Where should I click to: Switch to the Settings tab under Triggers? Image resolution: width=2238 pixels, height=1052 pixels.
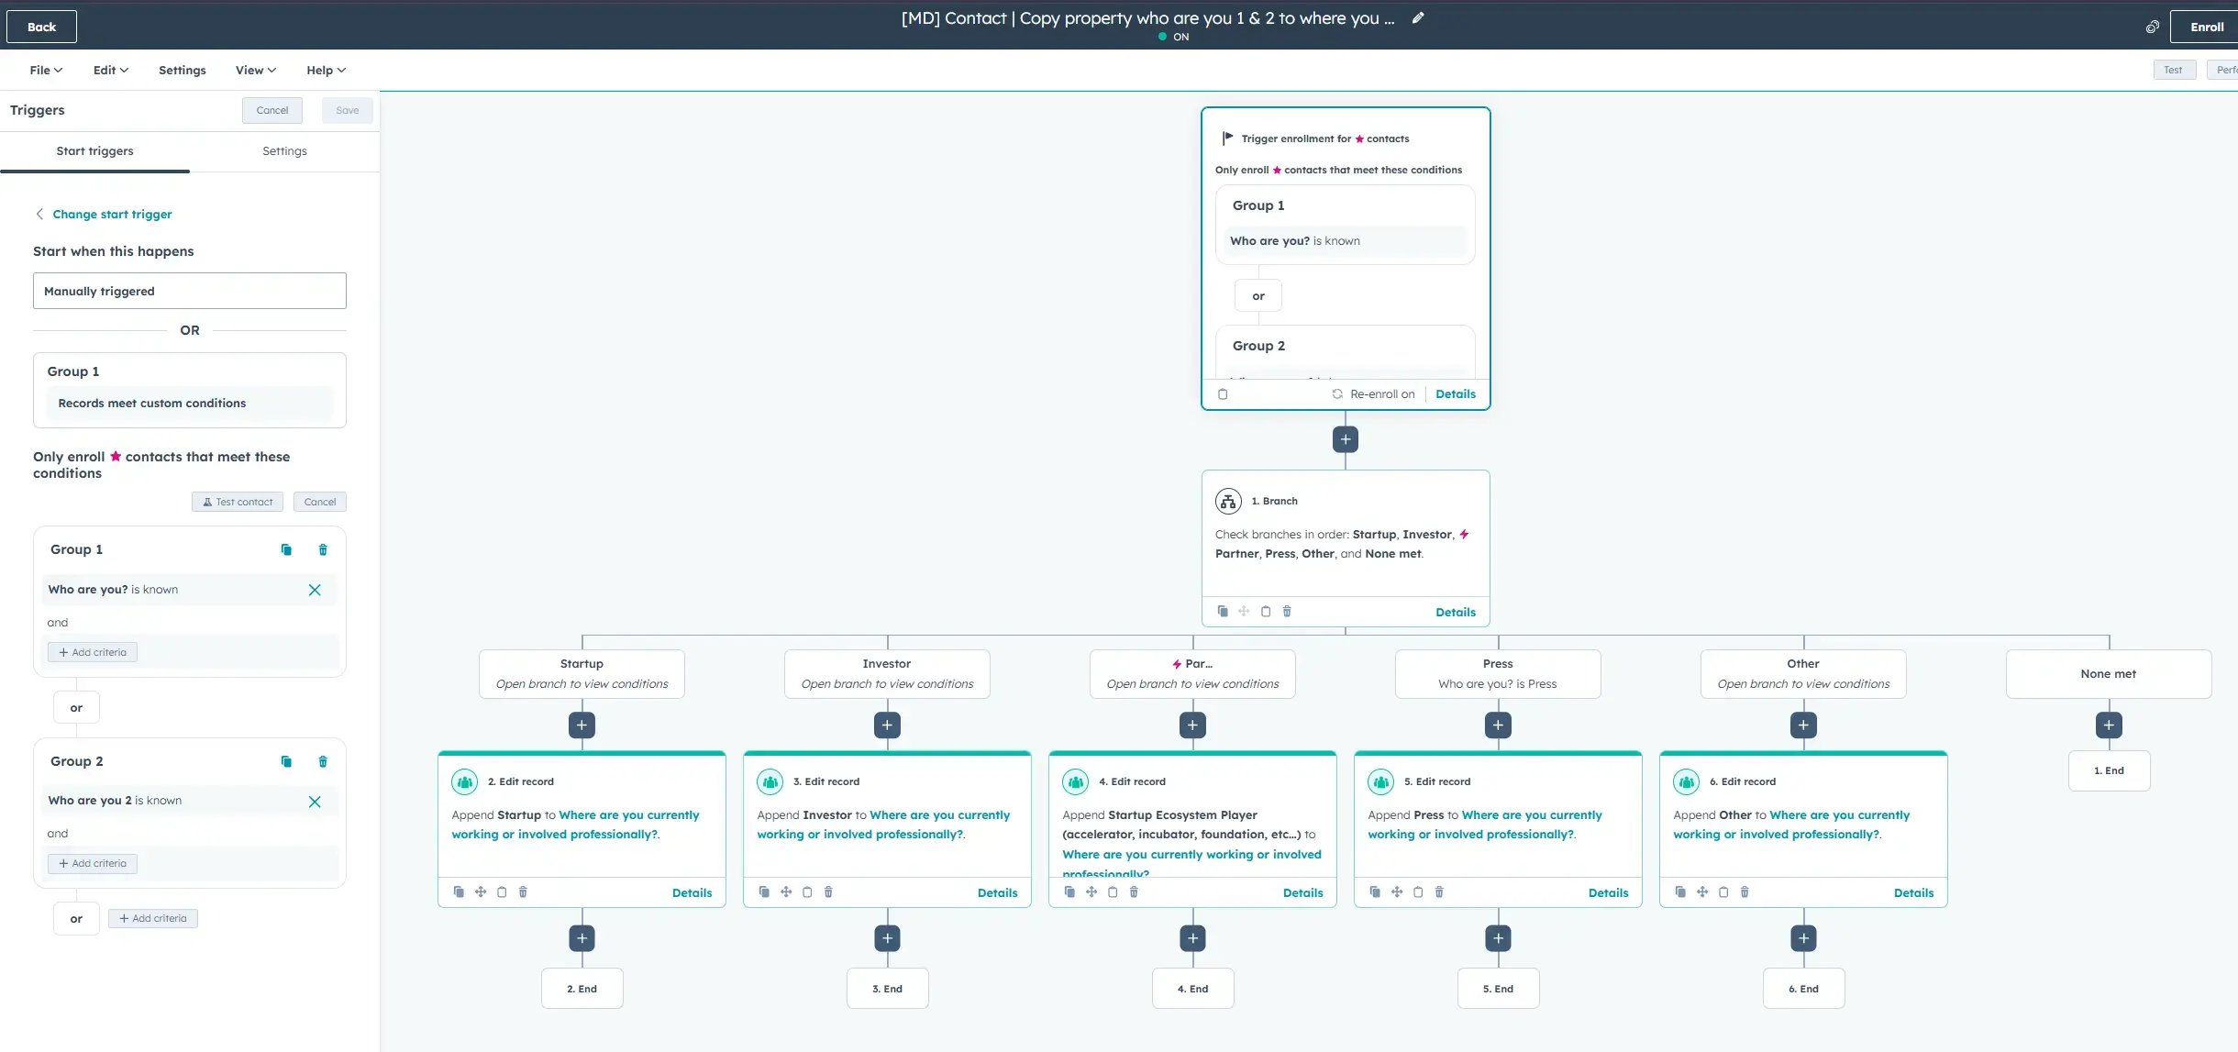click(x=284, y=150)
